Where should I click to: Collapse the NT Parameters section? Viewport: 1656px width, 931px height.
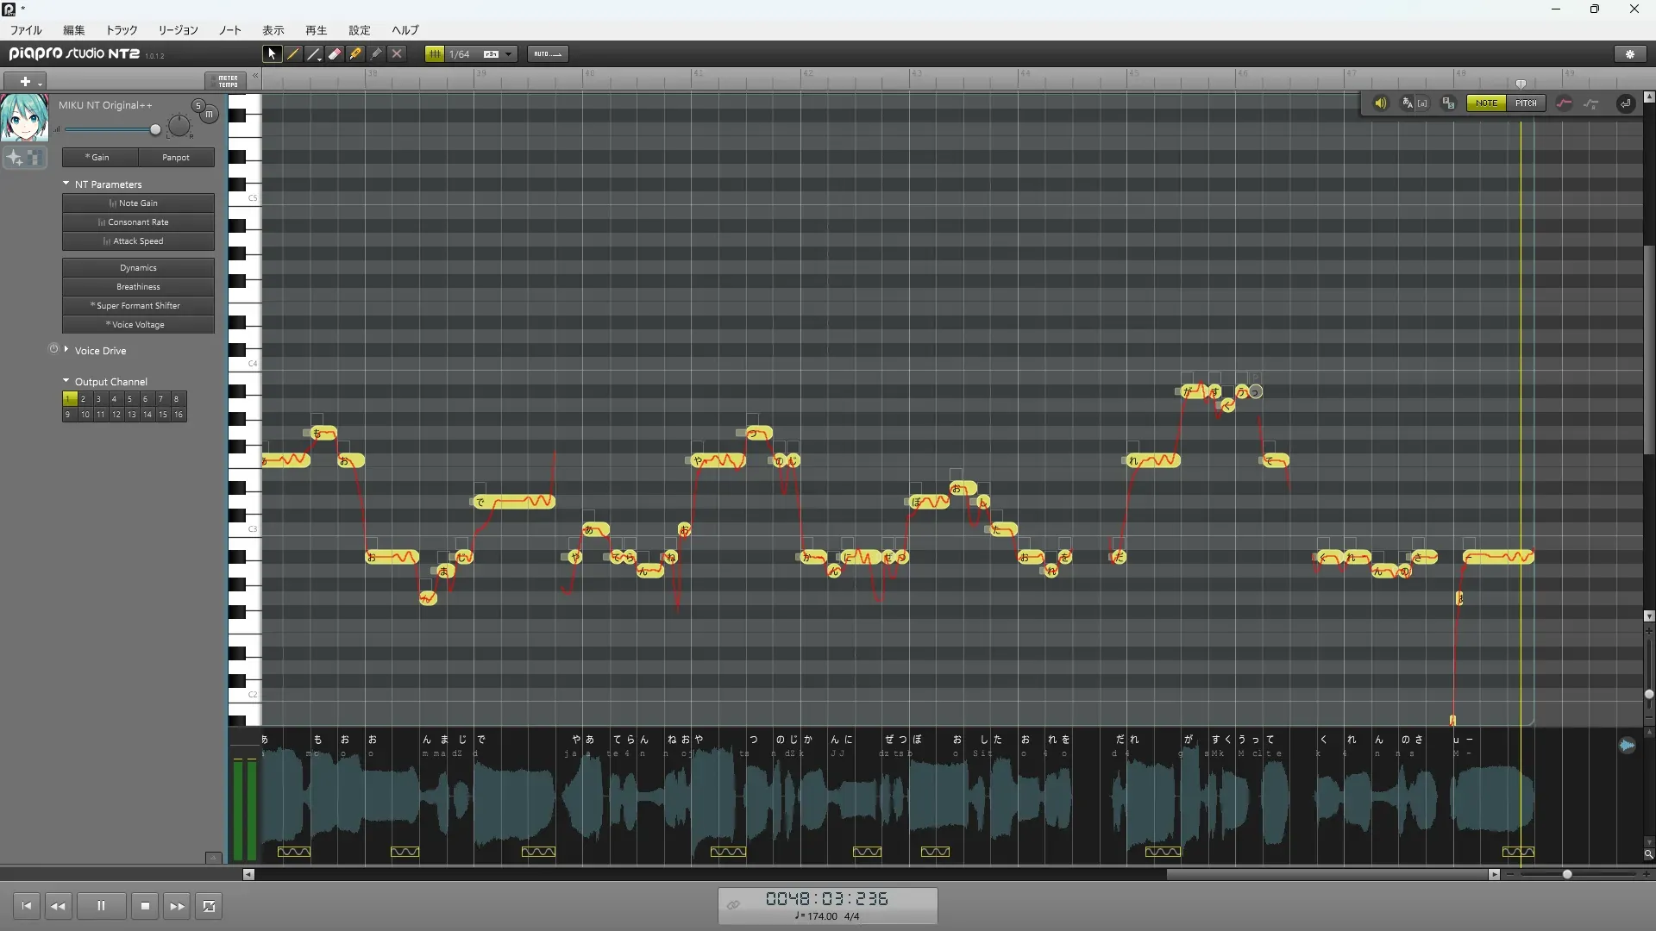tap(66, 184)
